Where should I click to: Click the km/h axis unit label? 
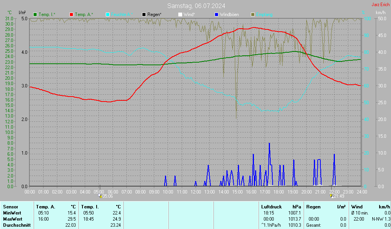click(380, 13)
